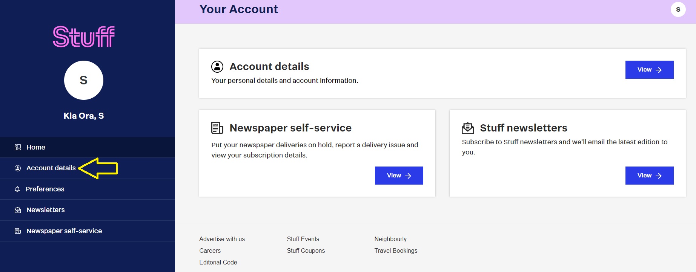696x272 pixels.
Task: Open the Advertise with us link
Action: pyautogui.click(x=222, y=239)
